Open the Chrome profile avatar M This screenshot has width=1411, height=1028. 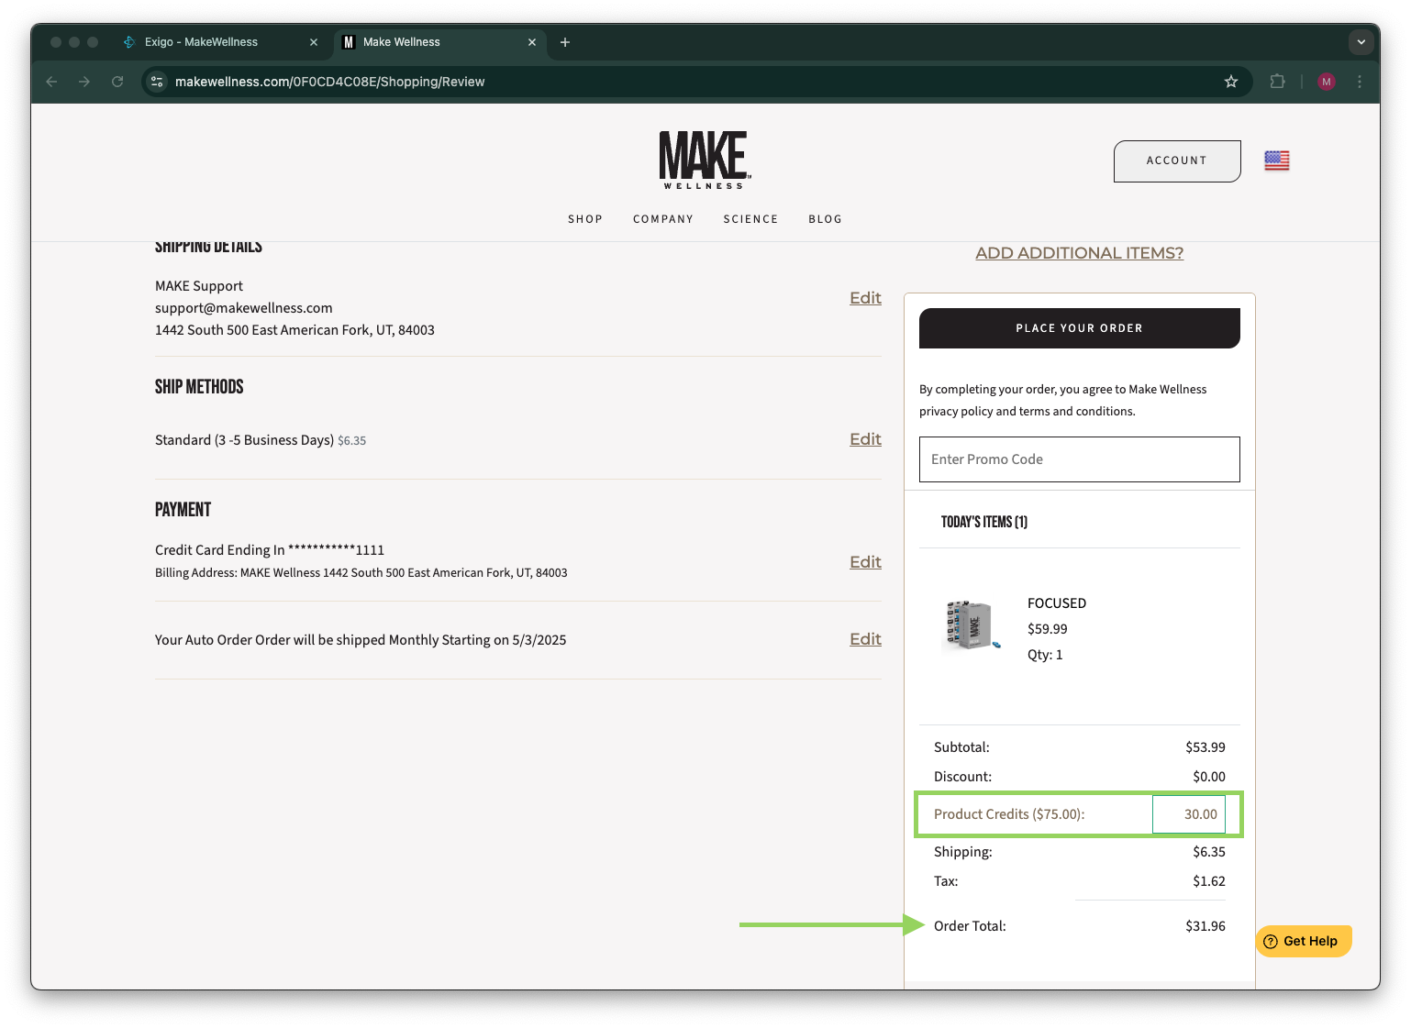[x=1327, y=82]
